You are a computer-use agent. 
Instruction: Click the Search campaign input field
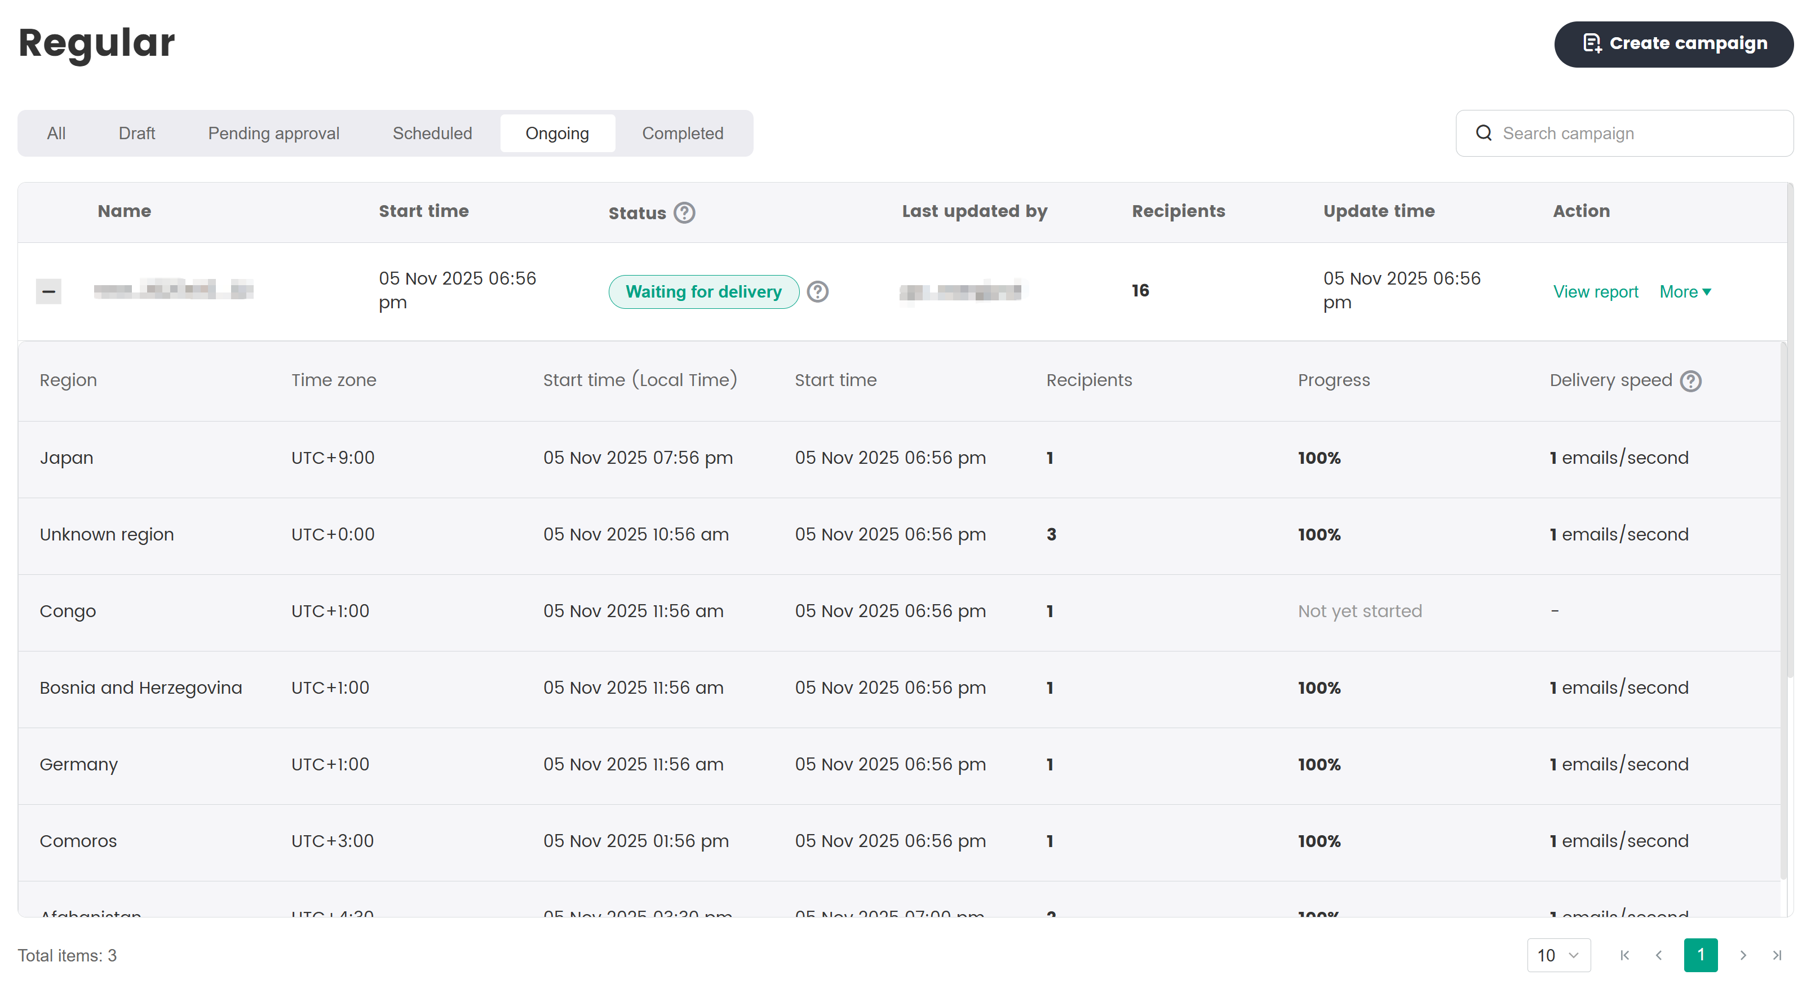click(1638, 133)
